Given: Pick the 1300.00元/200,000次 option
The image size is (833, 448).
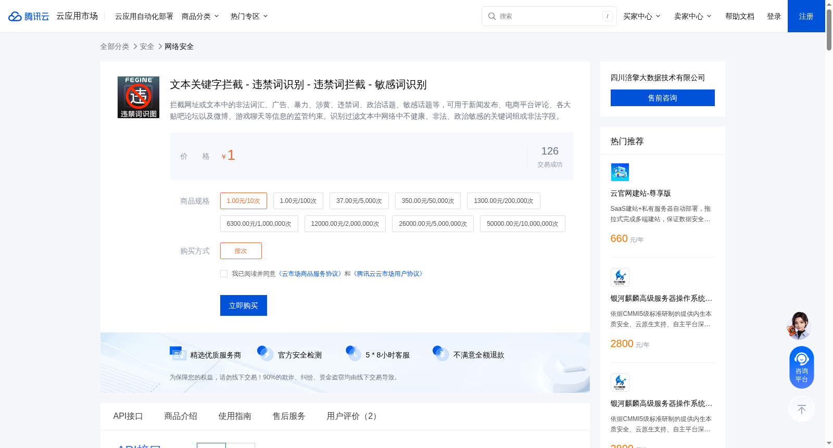Looking at the screenshot, I should [503, 201].
